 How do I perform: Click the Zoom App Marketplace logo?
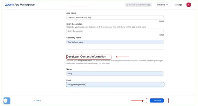[x=20, y=5]
